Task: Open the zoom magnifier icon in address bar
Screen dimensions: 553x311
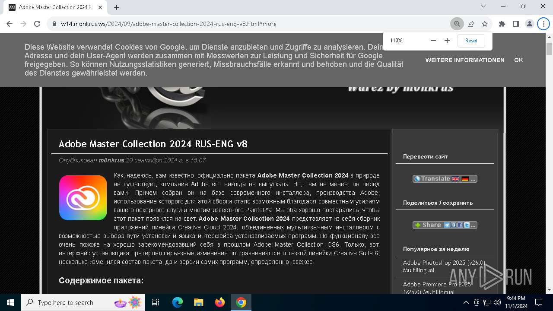Action: click(457, 24)
